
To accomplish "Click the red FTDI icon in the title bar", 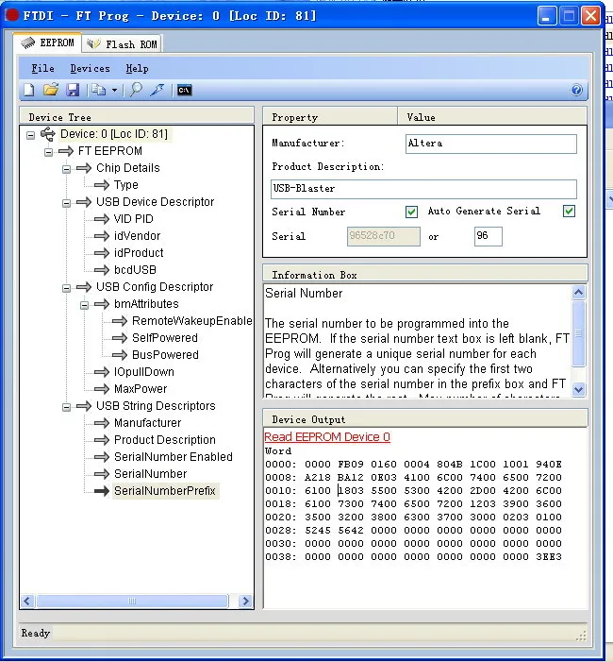I will tap(12, 16).
